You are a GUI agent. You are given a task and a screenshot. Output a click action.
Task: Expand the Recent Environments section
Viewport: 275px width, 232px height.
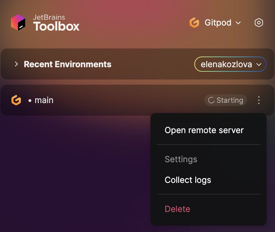point(16,64)
